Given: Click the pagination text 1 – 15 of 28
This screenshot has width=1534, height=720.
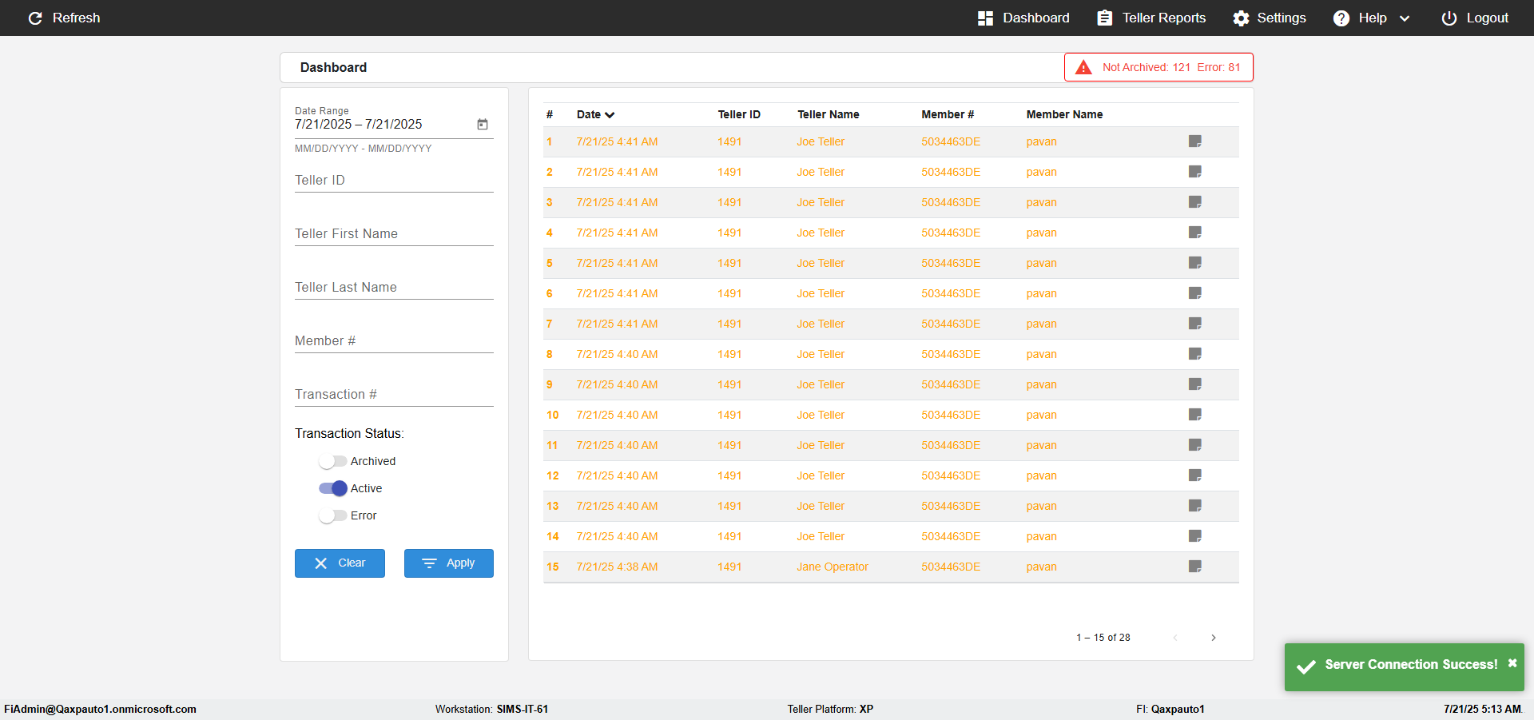Looking at the screenshot, I should point(1103,638).
